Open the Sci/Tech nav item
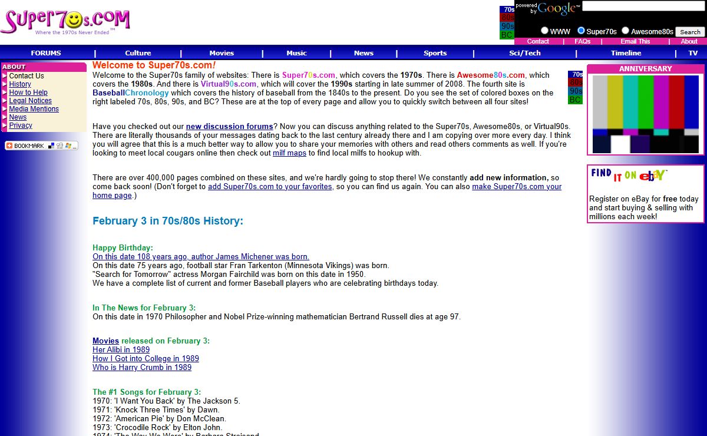 click(x=524, y=53)
